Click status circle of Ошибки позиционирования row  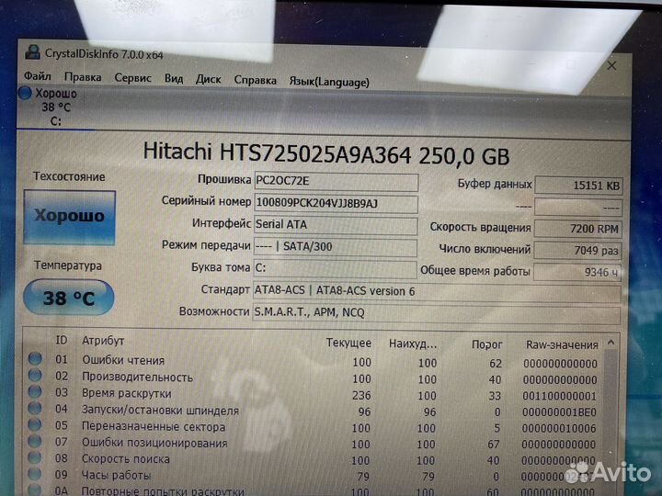35,441
